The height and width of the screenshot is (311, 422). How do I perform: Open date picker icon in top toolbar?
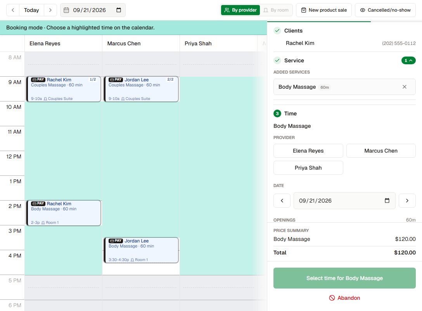[119, 10]
